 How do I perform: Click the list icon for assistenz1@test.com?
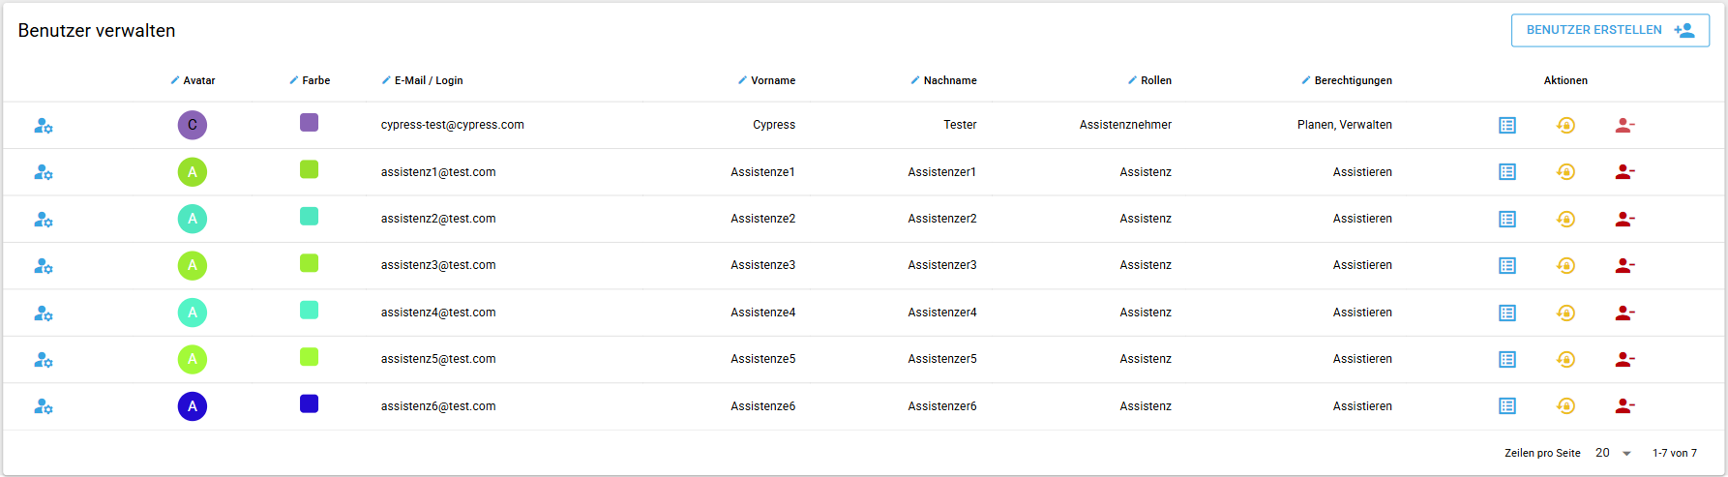(1507, 172)
